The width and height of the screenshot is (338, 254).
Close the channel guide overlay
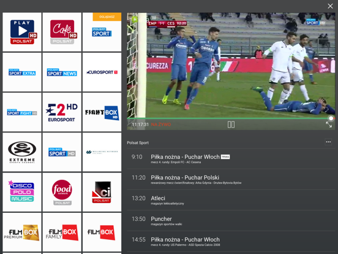[x=330, y=6]
